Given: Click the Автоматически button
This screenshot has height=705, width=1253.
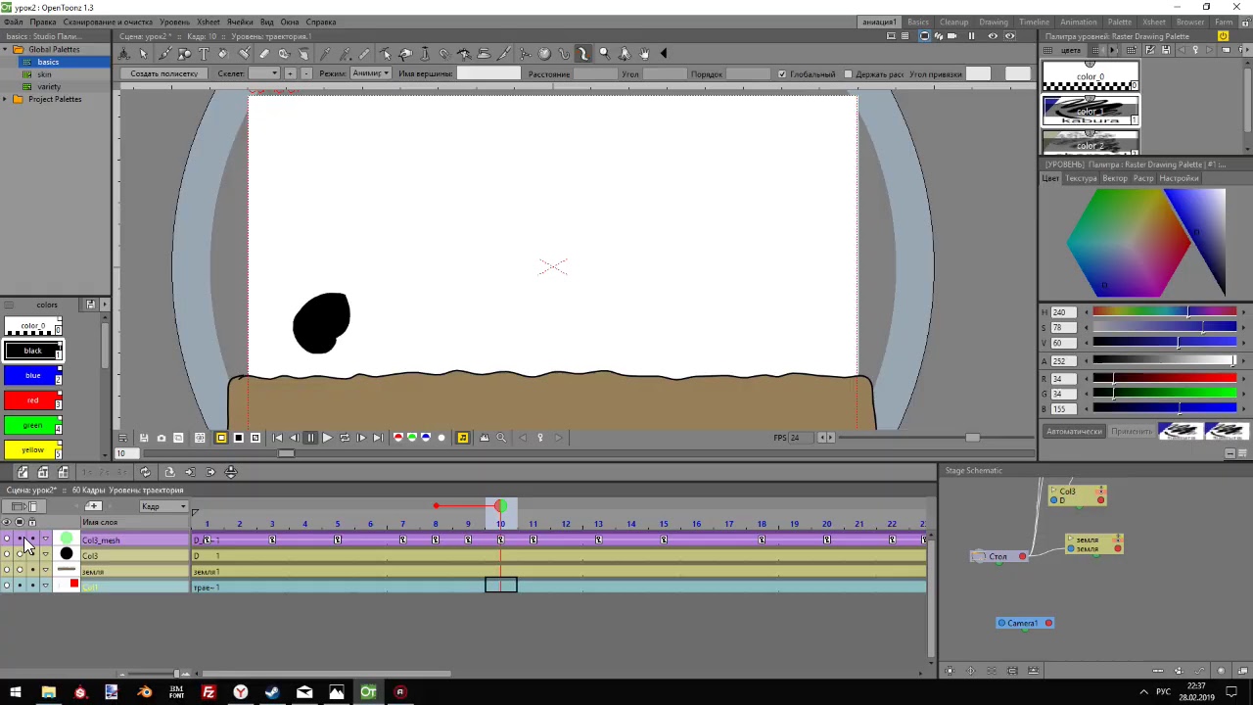Looking at the screenshot, I should tap(1074, 431).
